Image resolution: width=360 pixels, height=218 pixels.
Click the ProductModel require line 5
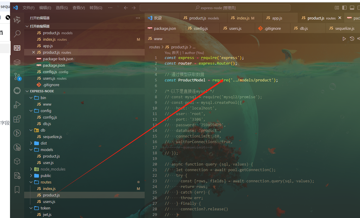point(221,80)
